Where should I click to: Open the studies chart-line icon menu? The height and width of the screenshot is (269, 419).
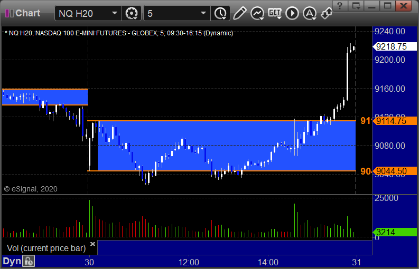pos(257,13)
